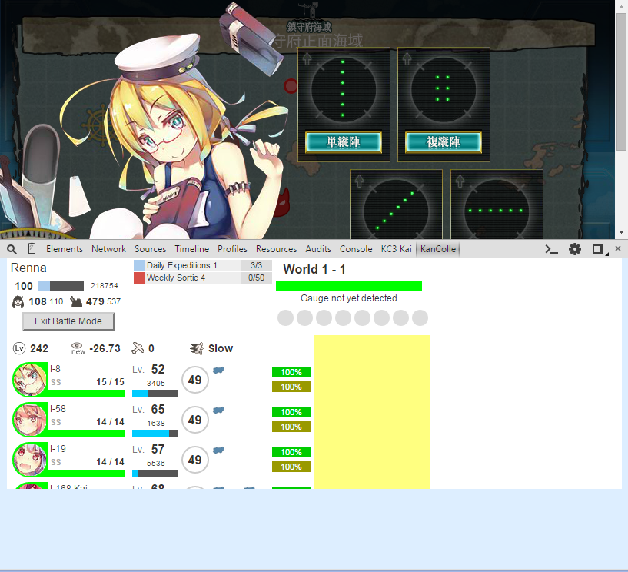
Task: Open the Audits tab
Action: point(318,249)
